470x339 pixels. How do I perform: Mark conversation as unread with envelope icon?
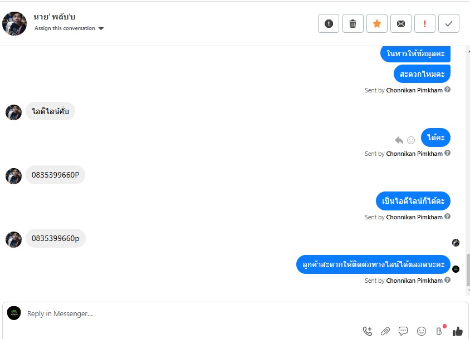click(x=401, y=23)
